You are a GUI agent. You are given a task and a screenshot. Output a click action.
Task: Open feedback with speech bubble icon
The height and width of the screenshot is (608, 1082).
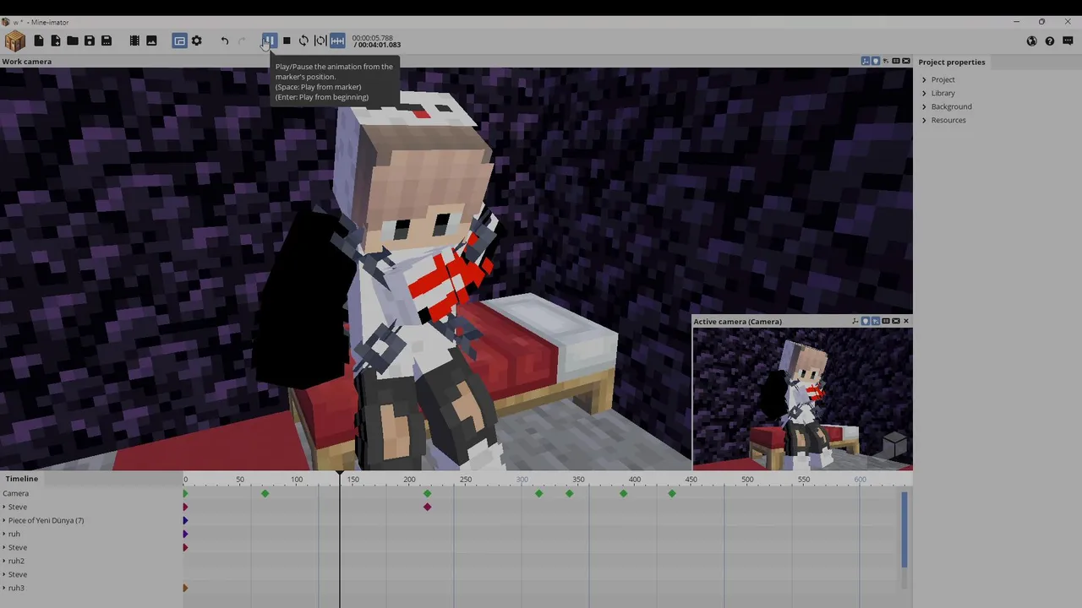tap(1067, 41)
